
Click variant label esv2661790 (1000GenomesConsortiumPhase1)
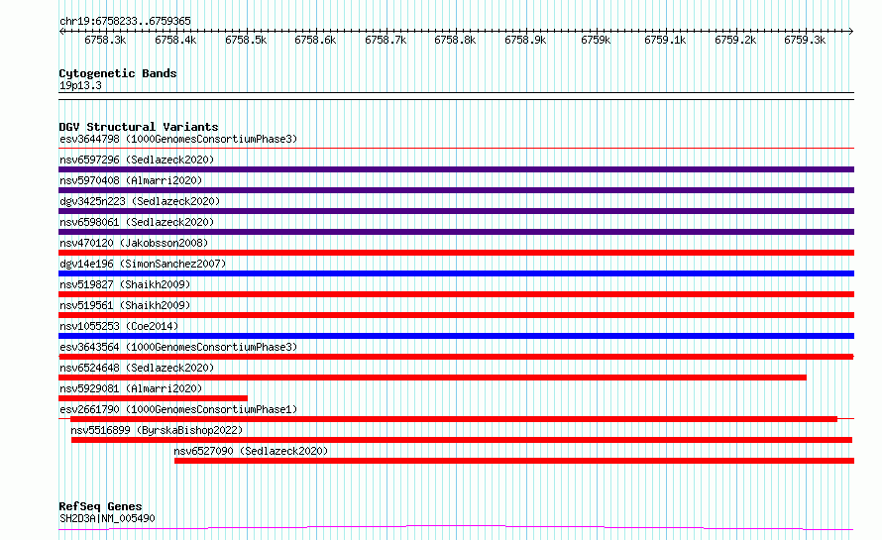[x=178, y=409]
